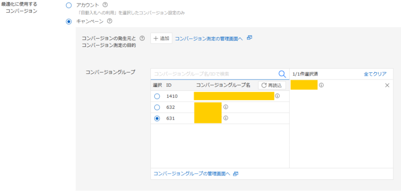Show info for conversion group ID 632
Screen dimensions: 401x192
click(x=226, y=107)
